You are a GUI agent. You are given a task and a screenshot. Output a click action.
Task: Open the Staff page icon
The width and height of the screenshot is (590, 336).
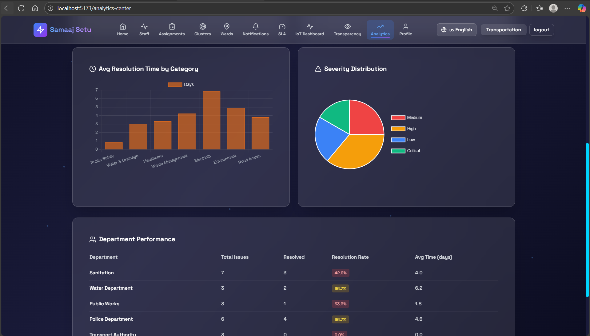(144, 26)
